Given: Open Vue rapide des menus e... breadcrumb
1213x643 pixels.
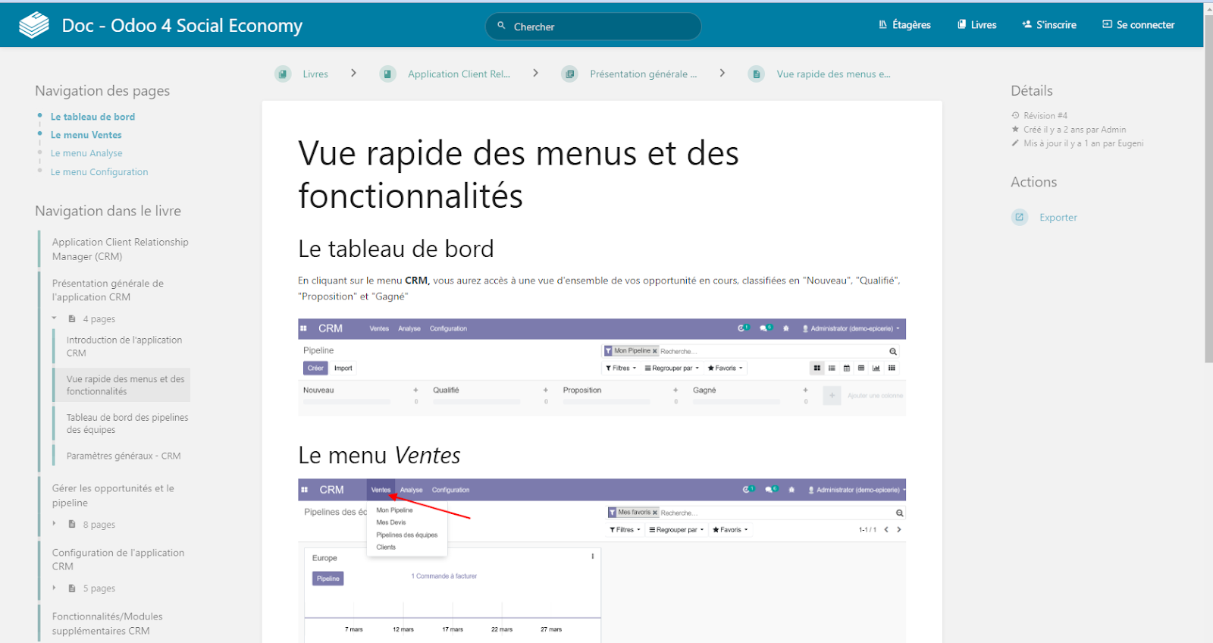Looking at the screenshot, I should [x=833, y=74].
